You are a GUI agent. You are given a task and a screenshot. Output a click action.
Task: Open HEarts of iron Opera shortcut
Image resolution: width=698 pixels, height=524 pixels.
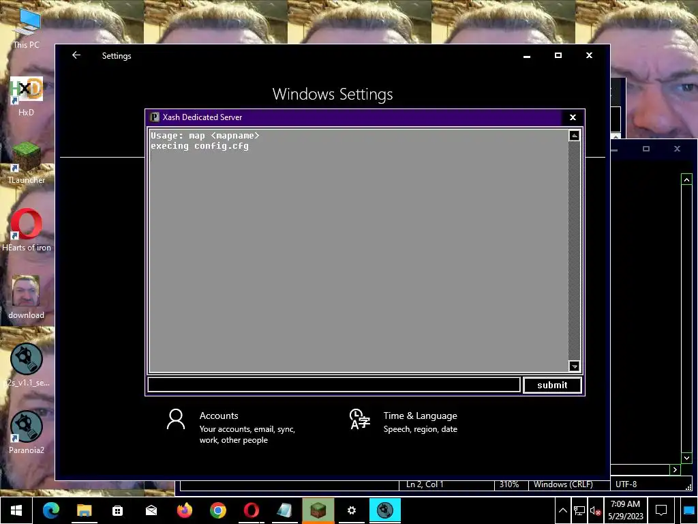[27, 231]
